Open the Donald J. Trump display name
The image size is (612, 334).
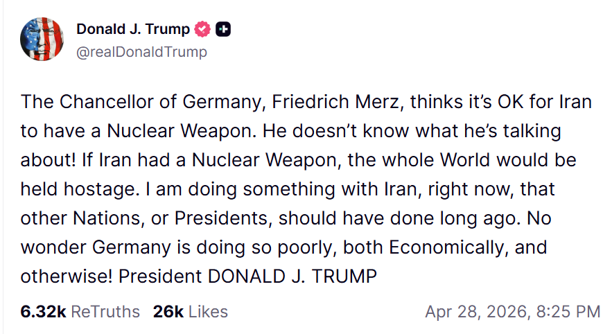click(x=132, y=29)
